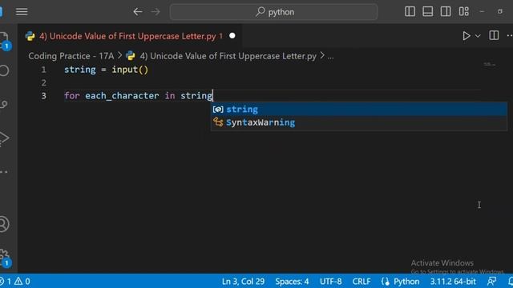Go back with the left arrow

[138, 12]
